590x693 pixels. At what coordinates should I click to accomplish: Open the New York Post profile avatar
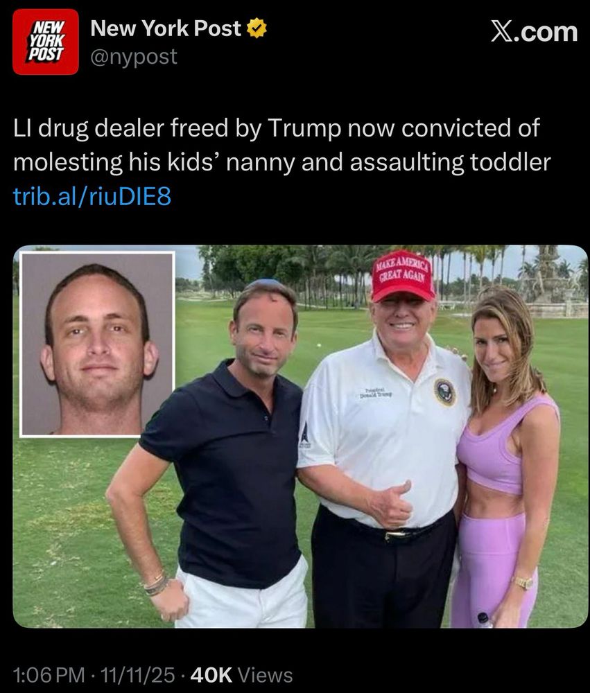(46, 42)
